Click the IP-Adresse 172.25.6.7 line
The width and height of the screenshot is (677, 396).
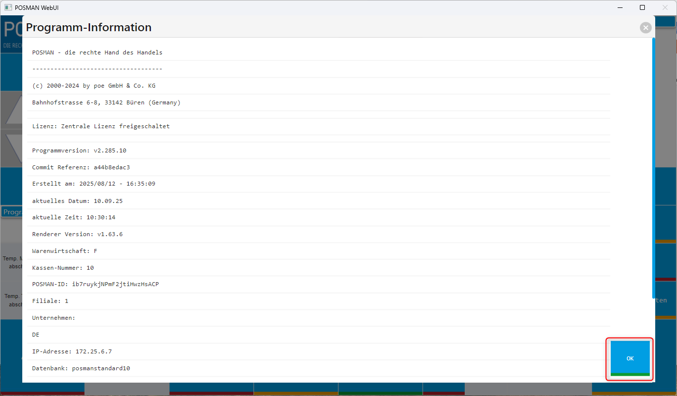[72, 351]
